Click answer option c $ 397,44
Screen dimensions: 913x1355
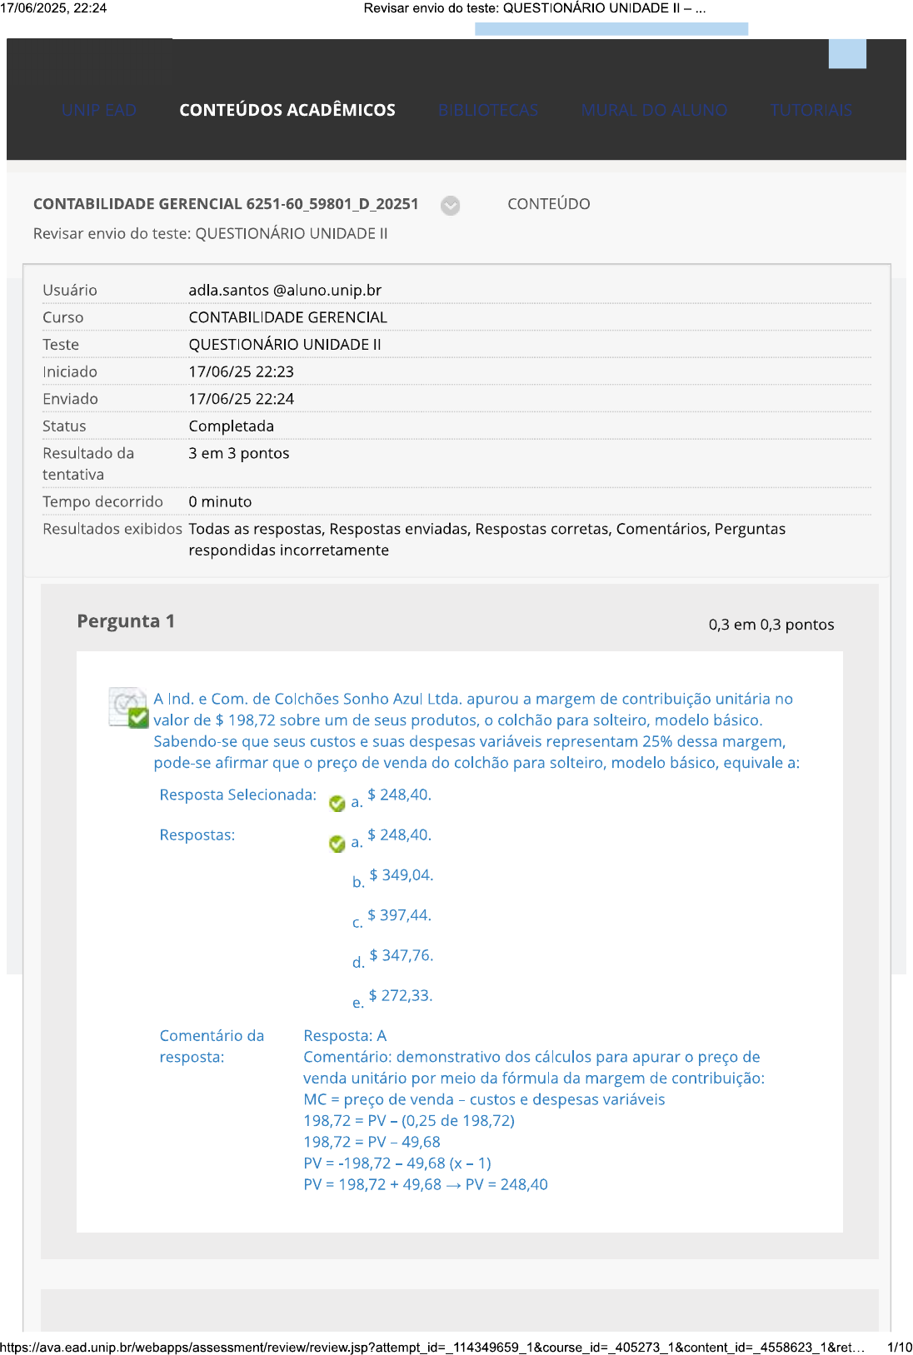click(x=392, y=917)
